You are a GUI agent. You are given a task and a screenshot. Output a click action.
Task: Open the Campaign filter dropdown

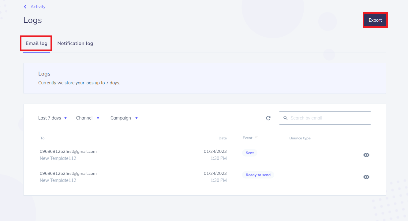click(x=124, y=118)
